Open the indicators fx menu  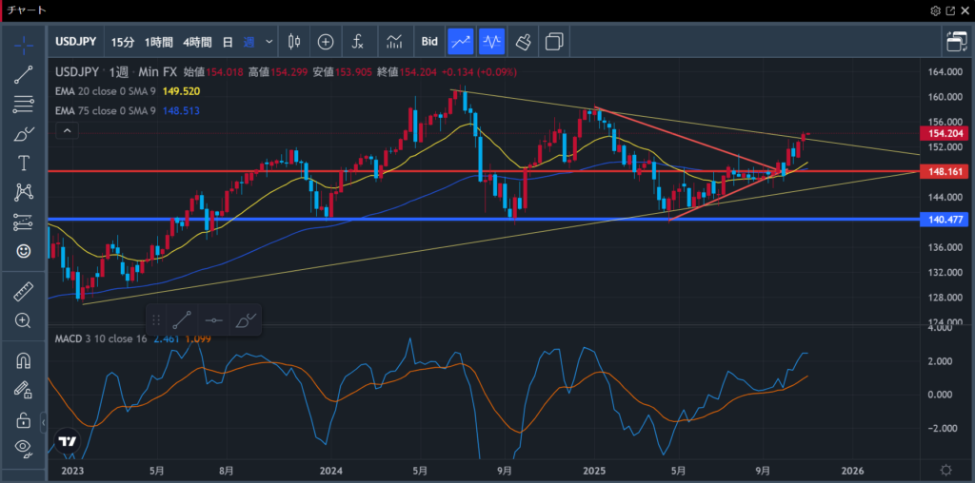[x=357, y=42]
